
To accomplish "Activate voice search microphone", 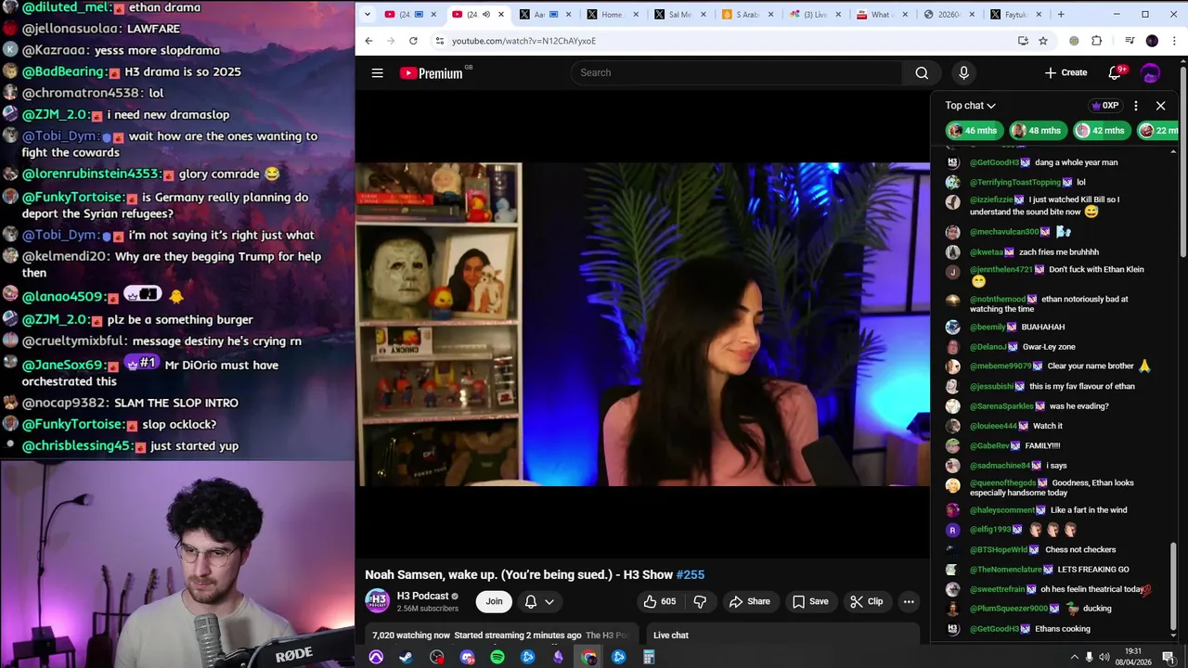I will pyautogui.click(x=963, y=72).
